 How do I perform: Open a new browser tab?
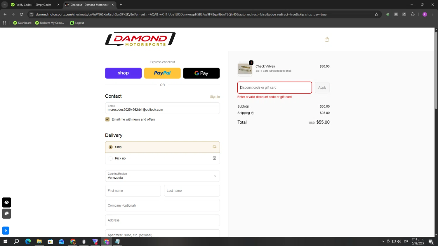tap(121, 5)
